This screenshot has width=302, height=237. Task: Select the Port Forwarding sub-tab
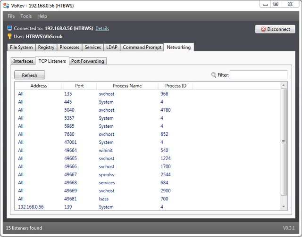pyautogui.click(x=88, y=61)
